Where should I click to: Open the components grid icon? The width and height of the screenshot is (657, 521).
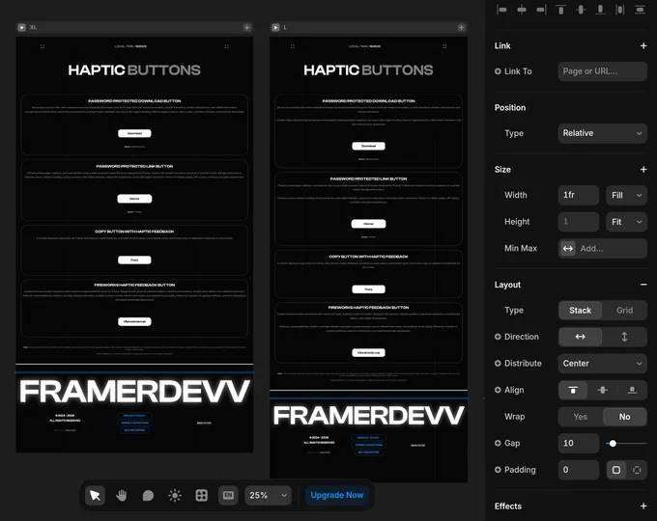[202, 496]
